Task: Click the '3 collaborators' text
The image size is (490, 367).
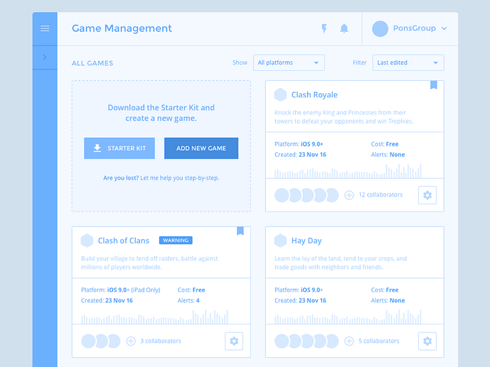Action: 161,341
